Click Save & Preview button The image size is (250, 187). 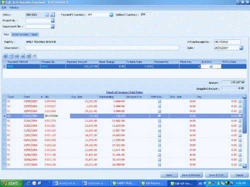click(191, 175)
